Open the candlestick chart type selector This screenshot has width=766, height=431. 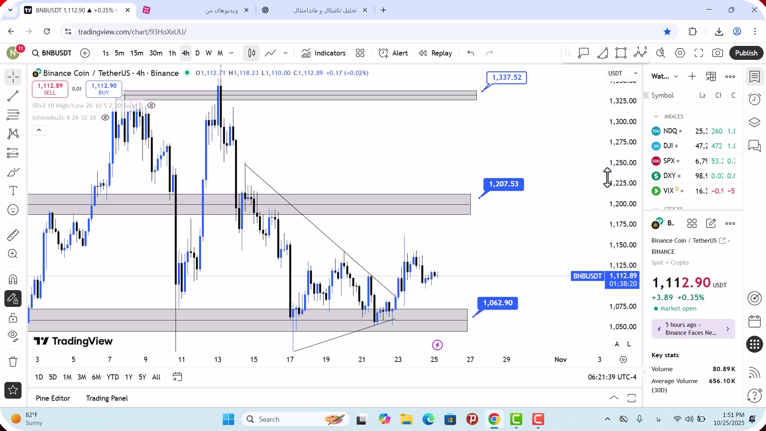click(x=252, y=53)
